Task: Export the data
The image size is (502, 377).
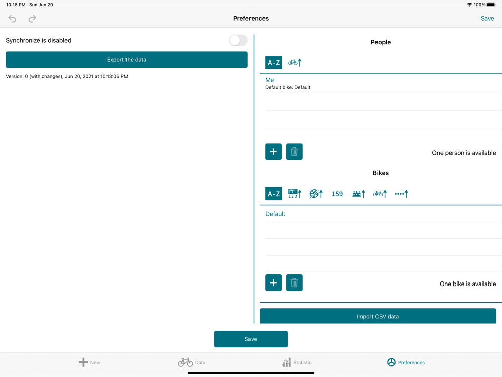Action: [127, 60]
